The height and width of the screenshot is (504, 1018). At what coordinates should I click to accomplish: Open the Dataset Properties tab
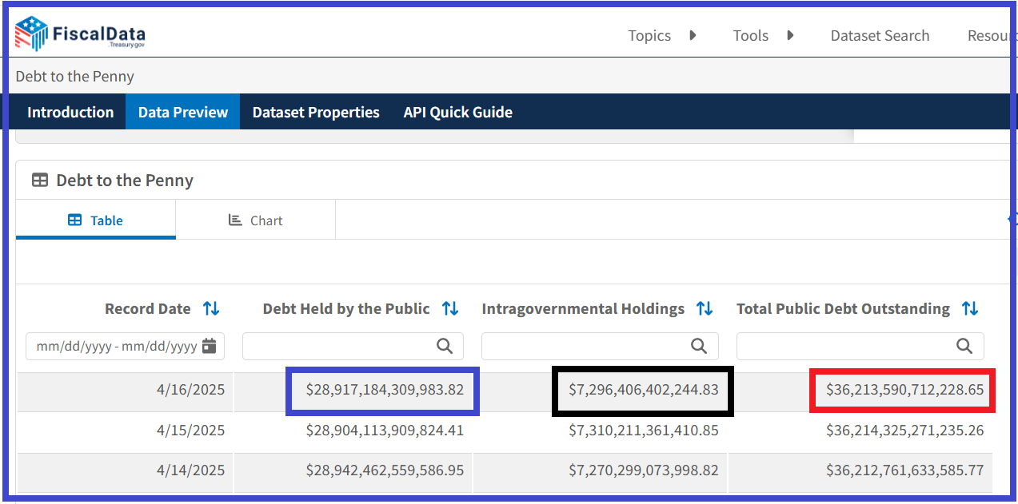click(x=316, y=112)
